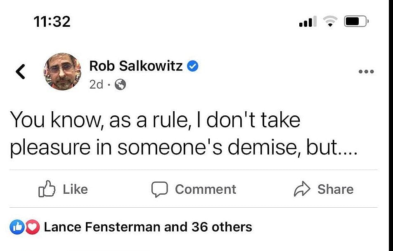Tap the 2d post timestamp
Image resolution: width=393 pixels, height=251 pixels.
96,84
